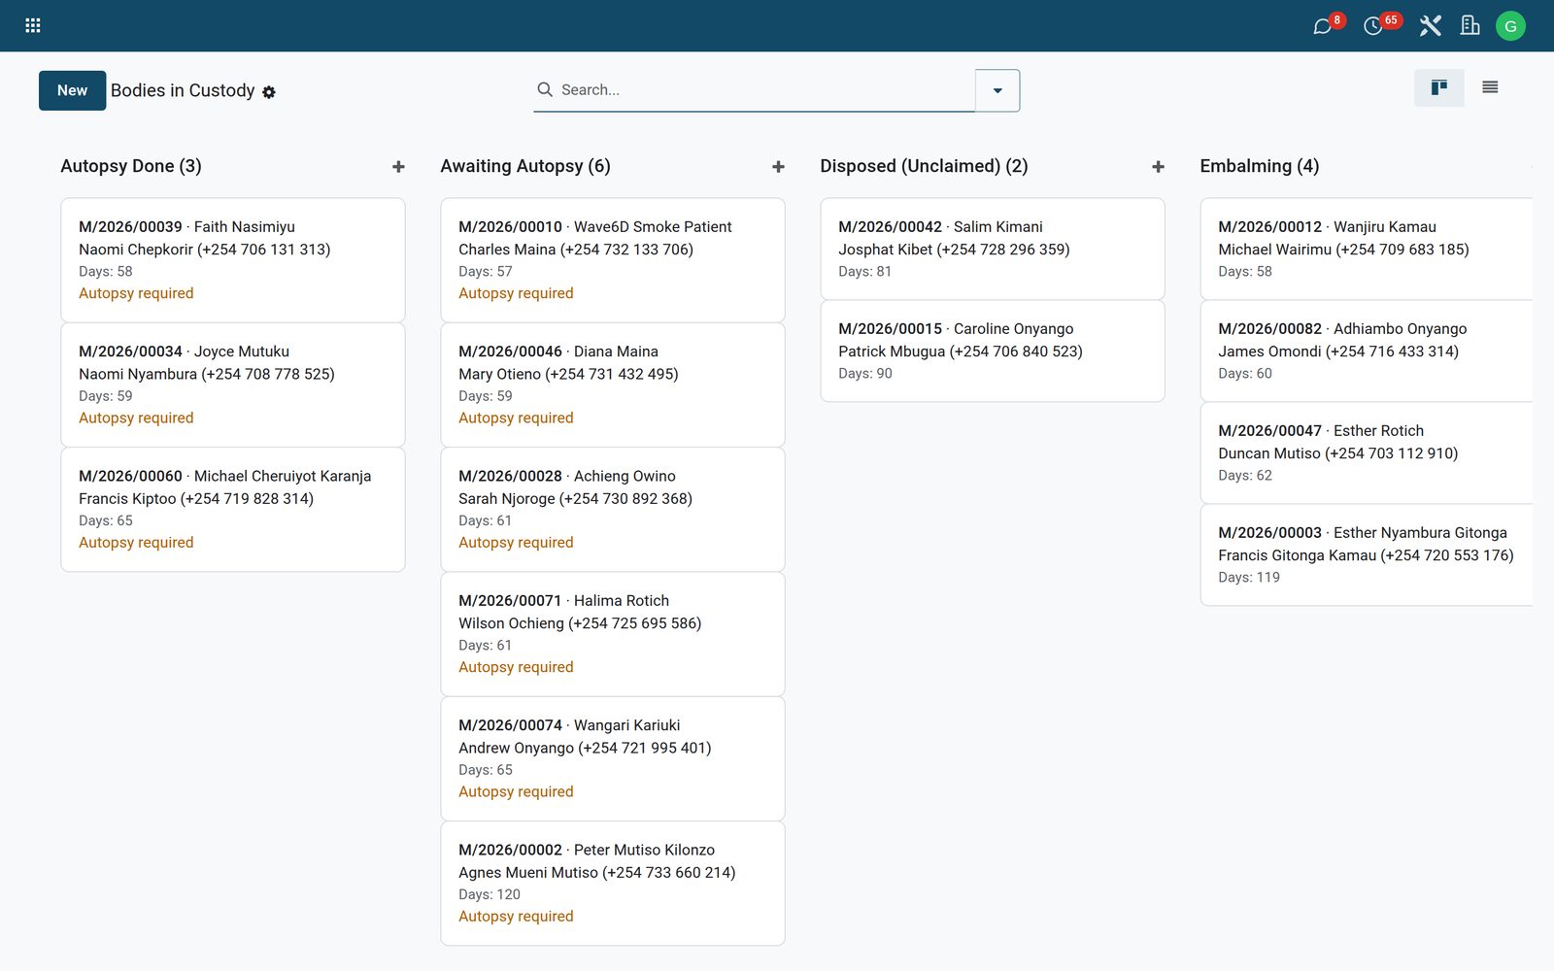The width and height of the screenshot is (1554, 971).
Task: Click the Disposed (Unclaimed) (2) column header
Action: (x=924, y=166)
